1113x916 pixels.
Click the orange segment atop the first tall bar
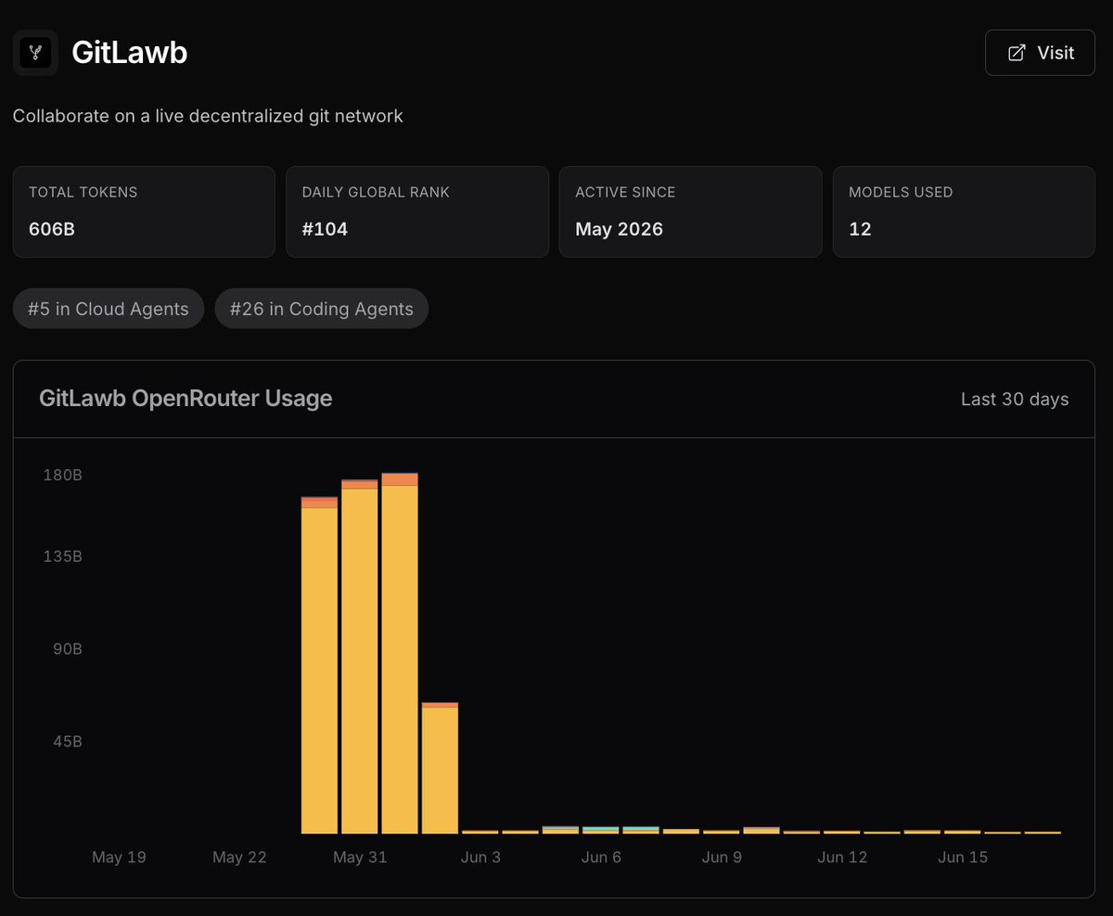[x=319, y=503]
